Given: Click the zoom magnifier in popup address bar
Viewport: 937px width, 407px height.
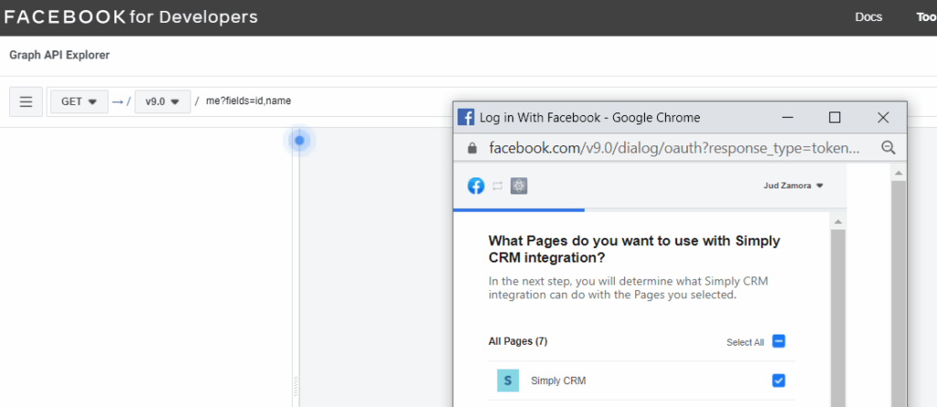Looking at the screenshot, I should 889,147.
